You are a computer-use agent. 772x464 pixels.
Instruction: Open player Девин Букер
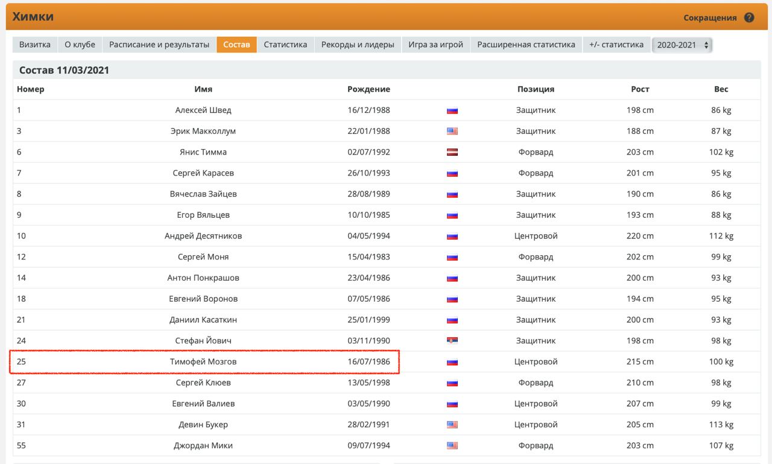pos(203,424)
